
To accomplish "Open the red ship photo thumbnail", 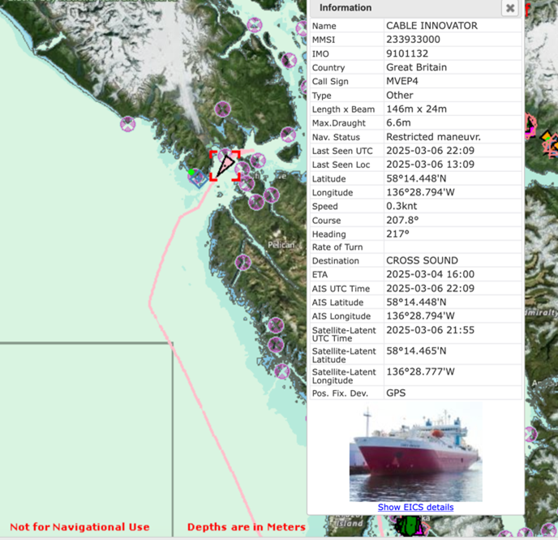I will click(x=415, y=452).
